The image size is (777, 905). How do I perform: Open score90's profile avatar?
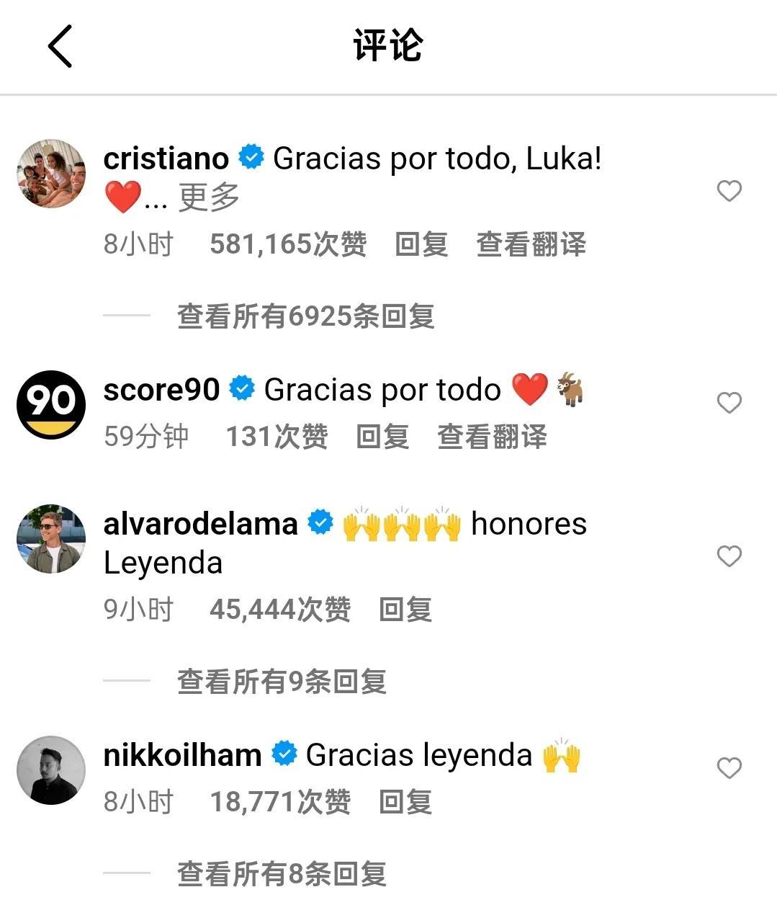coord(51,405)
